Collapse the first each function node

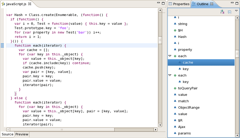pyautogui.click(x=170, y=56)
